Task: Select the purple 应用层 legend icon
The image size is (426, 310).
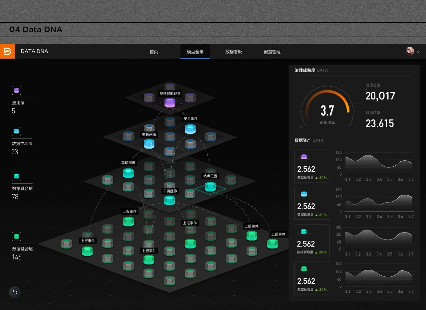Action: (16, 90)
